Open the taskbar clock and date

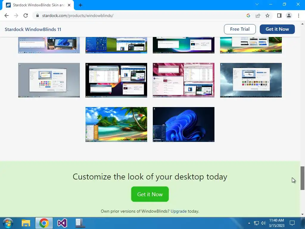276,223
